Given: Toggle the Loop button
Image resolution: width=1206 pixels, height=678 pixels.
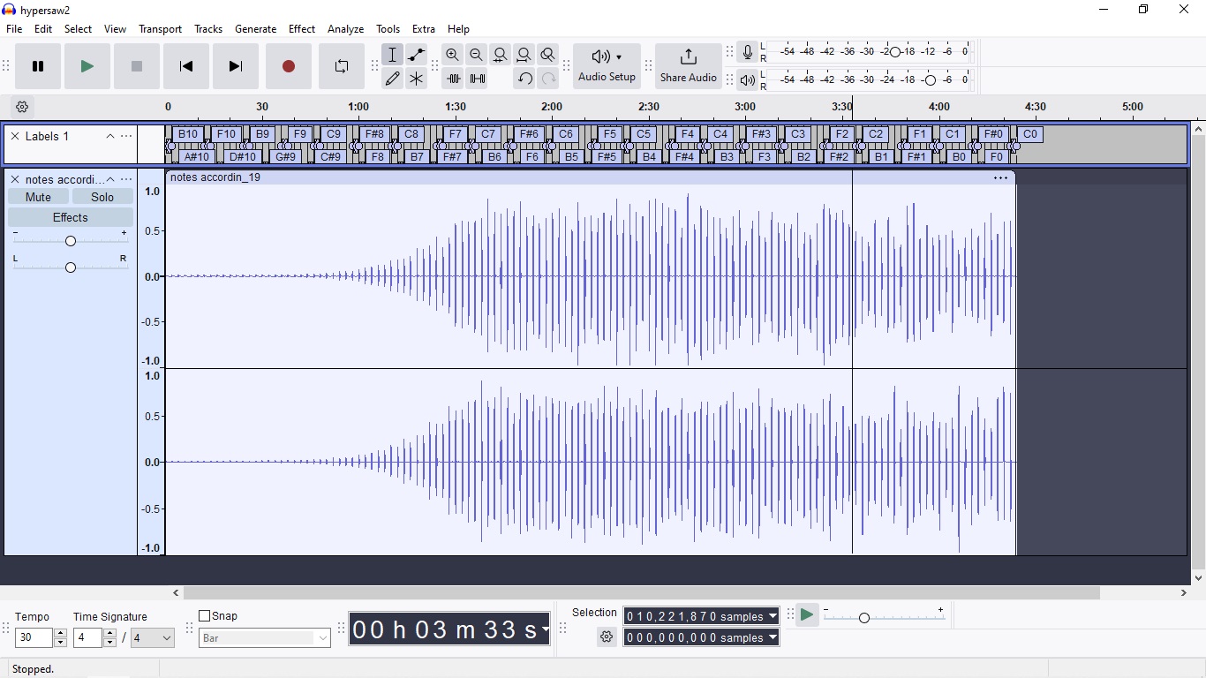Looking at the screenshot, I should pos(341,66).
